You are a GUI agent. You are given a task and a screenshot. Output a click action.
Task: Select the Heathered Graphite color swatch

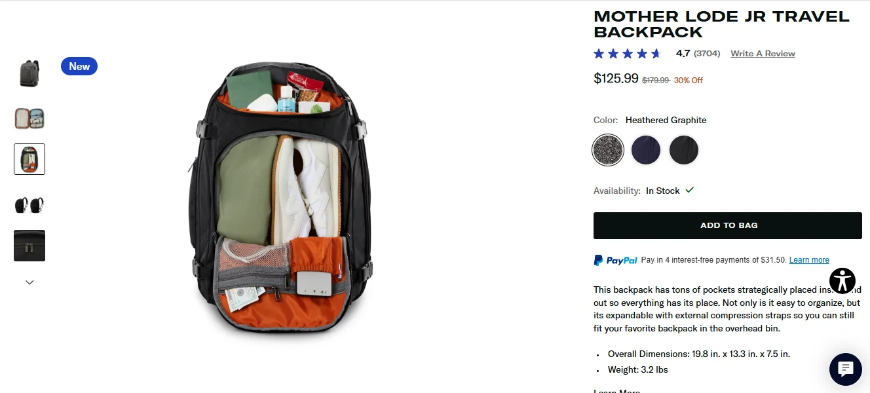[608, 150]
